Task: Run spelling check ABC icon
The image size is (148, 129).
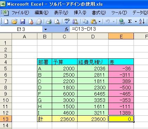Action: 67,21
